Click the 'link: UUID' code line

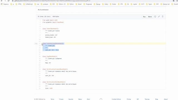coord(49,88)
